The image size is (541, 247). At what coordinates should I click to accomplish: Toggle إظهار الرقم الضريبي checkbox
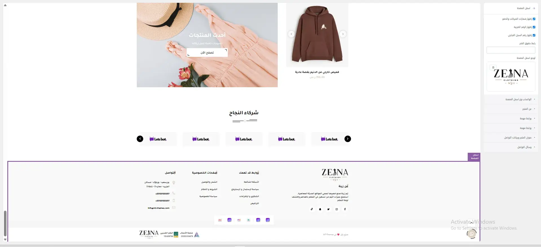(534, 27)
